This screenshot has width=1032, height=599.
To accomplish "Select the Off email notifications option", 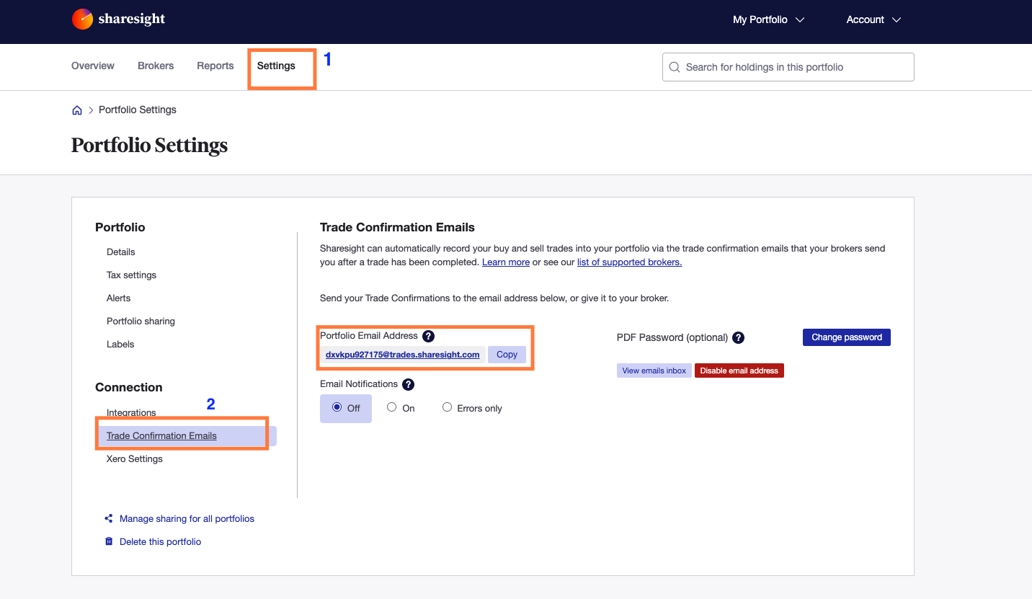I will point(346,408).
